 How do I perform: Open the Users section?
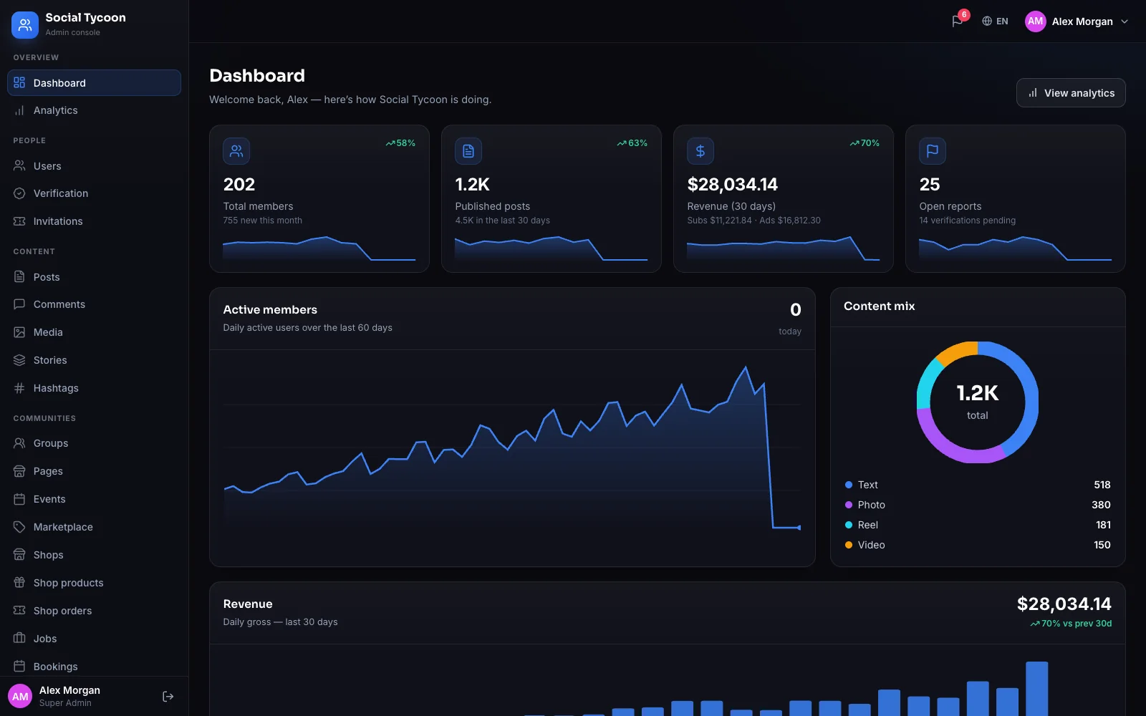click(x=94, y=166)
